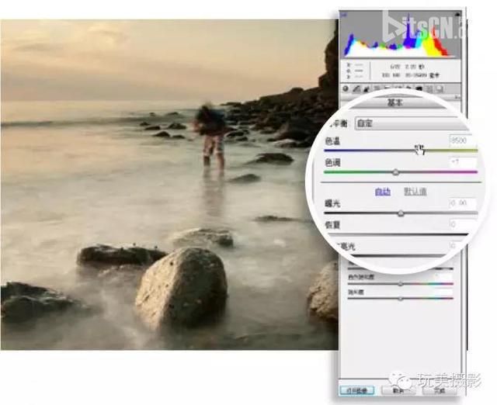
Task: Open the Lens Corrections panel icon
Action: [398, 87]
